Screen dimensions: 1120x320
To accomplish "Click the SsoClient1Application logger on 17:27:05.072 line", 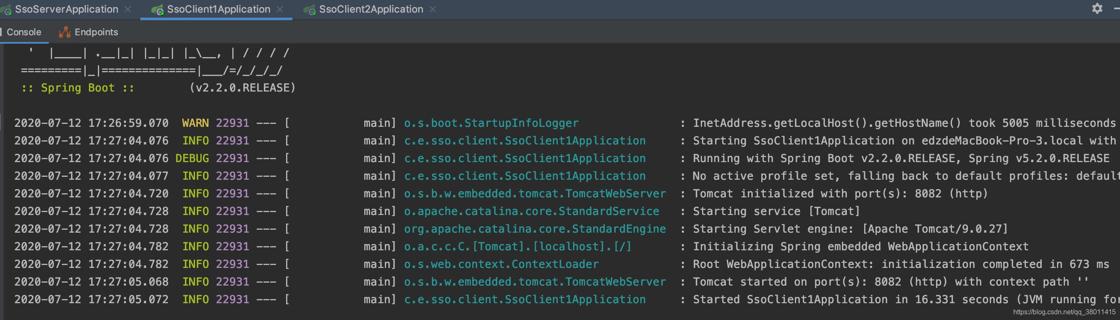I will [x=525, y=299].
